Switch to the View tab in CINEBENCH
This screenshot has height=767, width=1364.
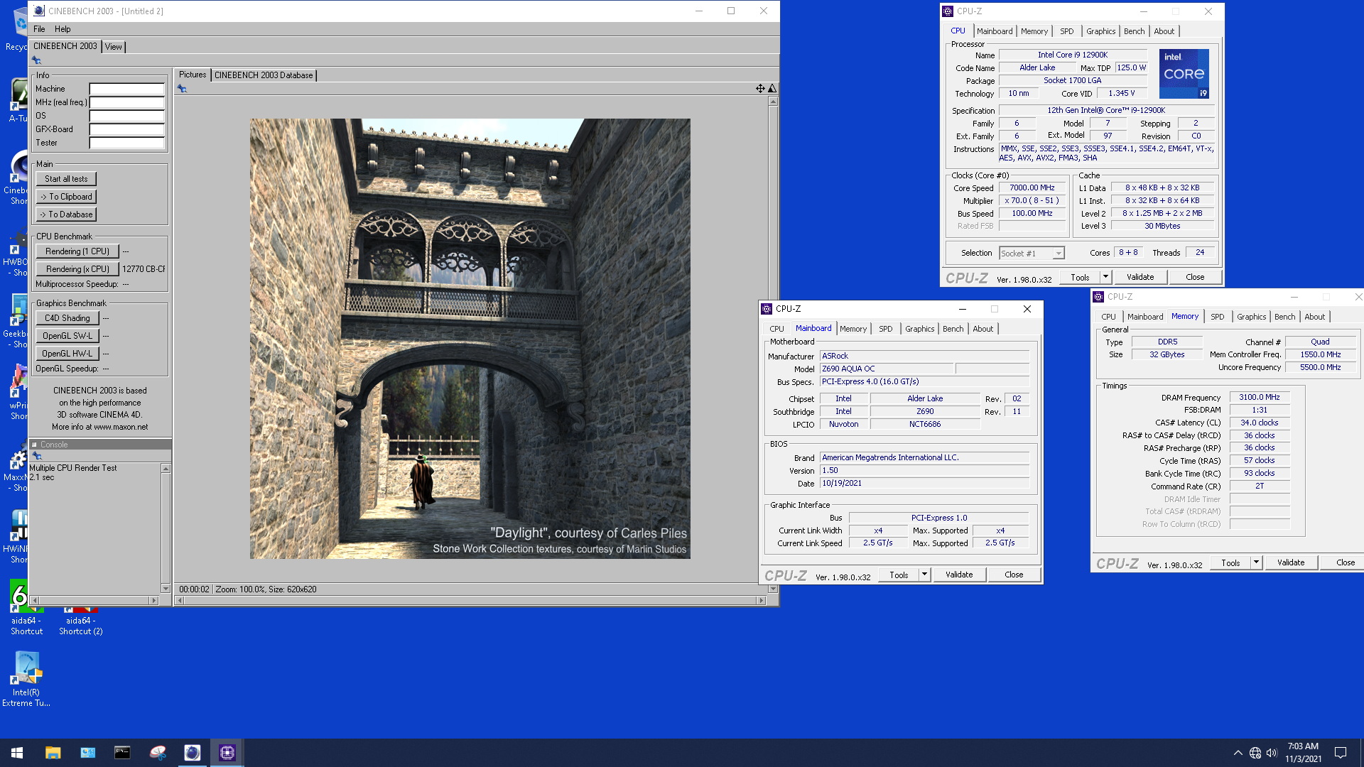click(x=114, y=47)
